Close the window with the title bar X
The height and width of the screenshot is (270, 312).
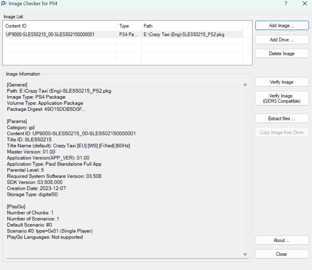[x=304, y=4]
